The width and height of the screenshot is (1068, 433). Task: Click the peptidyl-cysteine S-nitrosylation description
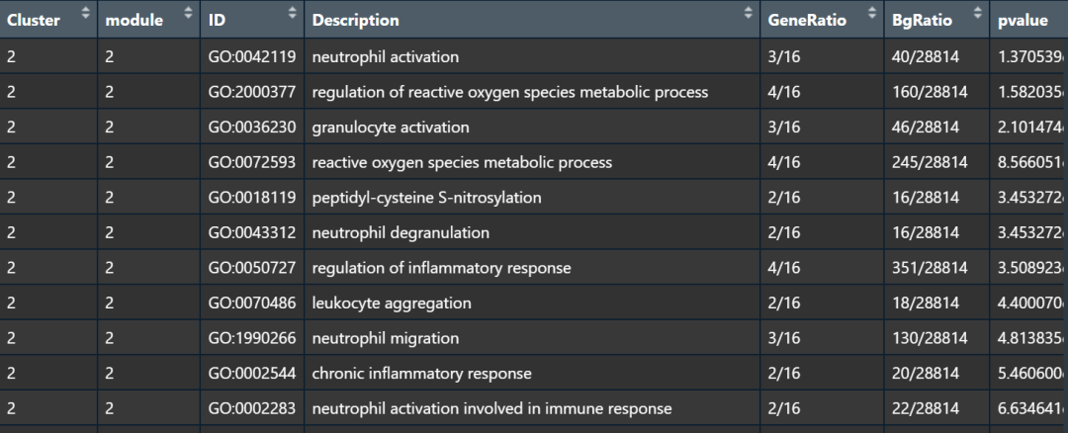pyautogui.click(x=426, y=198)
